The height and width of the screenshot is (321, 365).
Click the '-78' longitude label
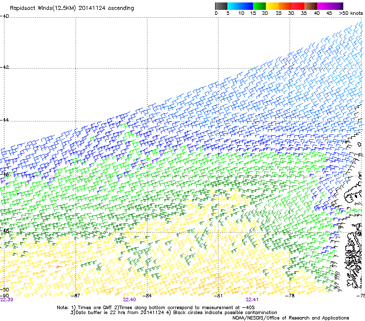click(x=290, y=296)
